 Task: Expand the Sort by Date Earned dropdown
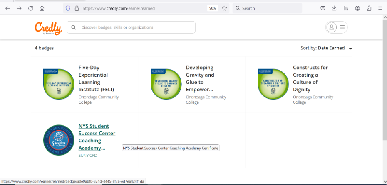click(326, 48)
